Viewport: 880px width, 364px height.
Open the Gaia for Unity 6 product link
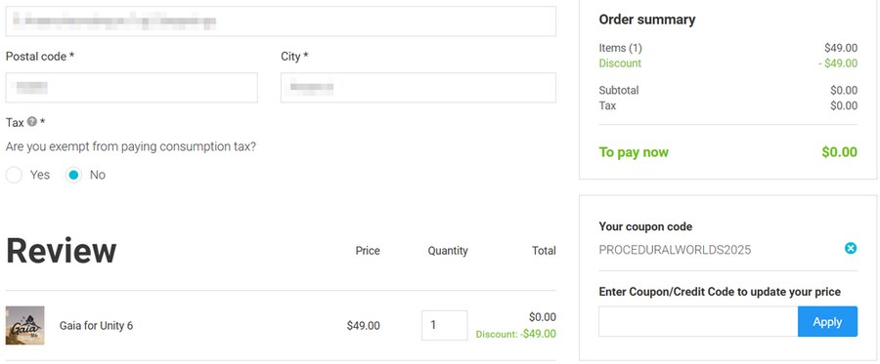click(96, 325)
